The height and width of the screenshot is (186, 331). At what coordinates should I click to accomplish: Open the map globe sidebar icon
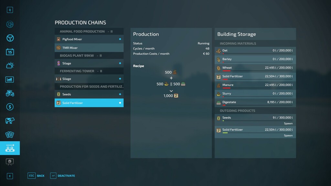(10, 24)
